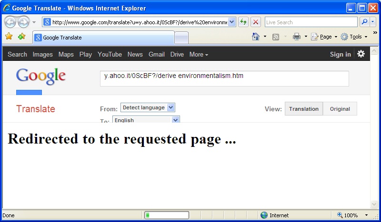381x222 pixels.
Task: Open Maps in the Google bar
Action: [x=66, y=54]
